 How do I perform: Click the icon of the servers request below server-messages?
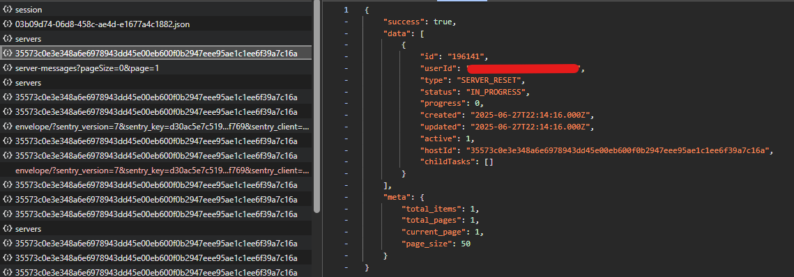click(x=8, y=82)
